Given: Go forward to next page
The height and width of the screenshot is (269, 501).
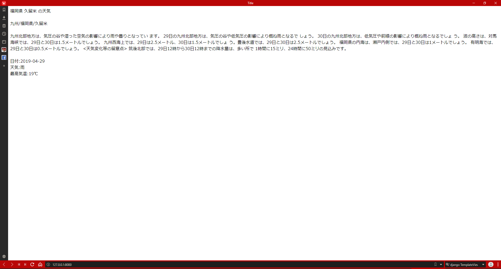Looking at the screenshot, I should tap(12, 265).
